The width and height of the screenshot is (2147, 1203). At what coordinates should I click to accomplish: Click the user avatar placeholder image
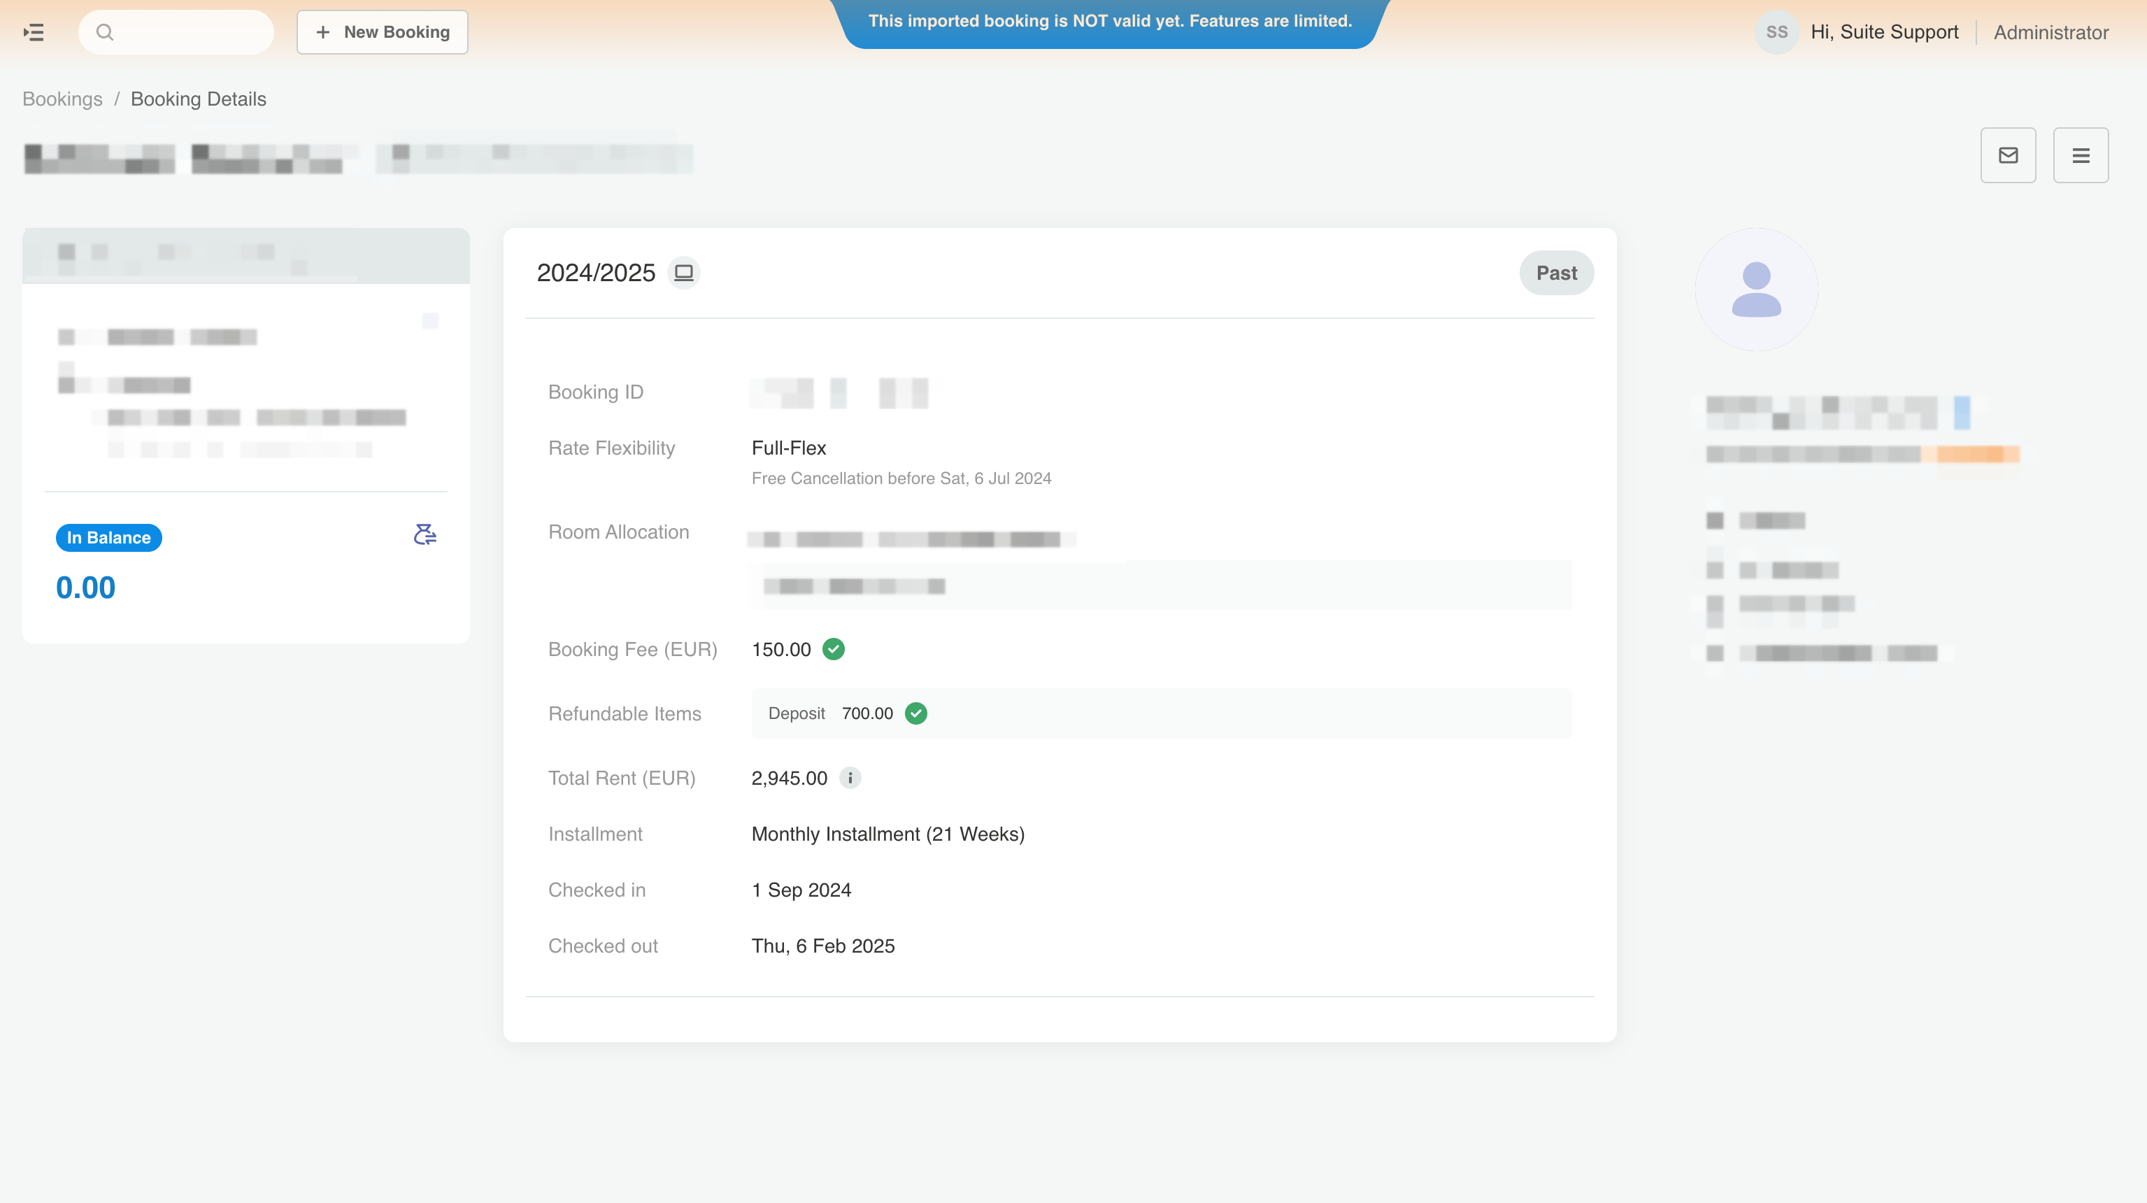pos(1756,290)
